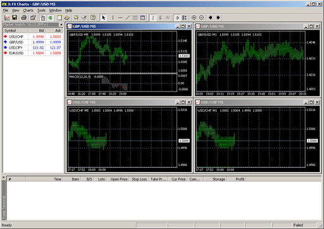324x229 pixels.
Task: Select GBP/USD row in Market Watch
Action: coord(33,42)
